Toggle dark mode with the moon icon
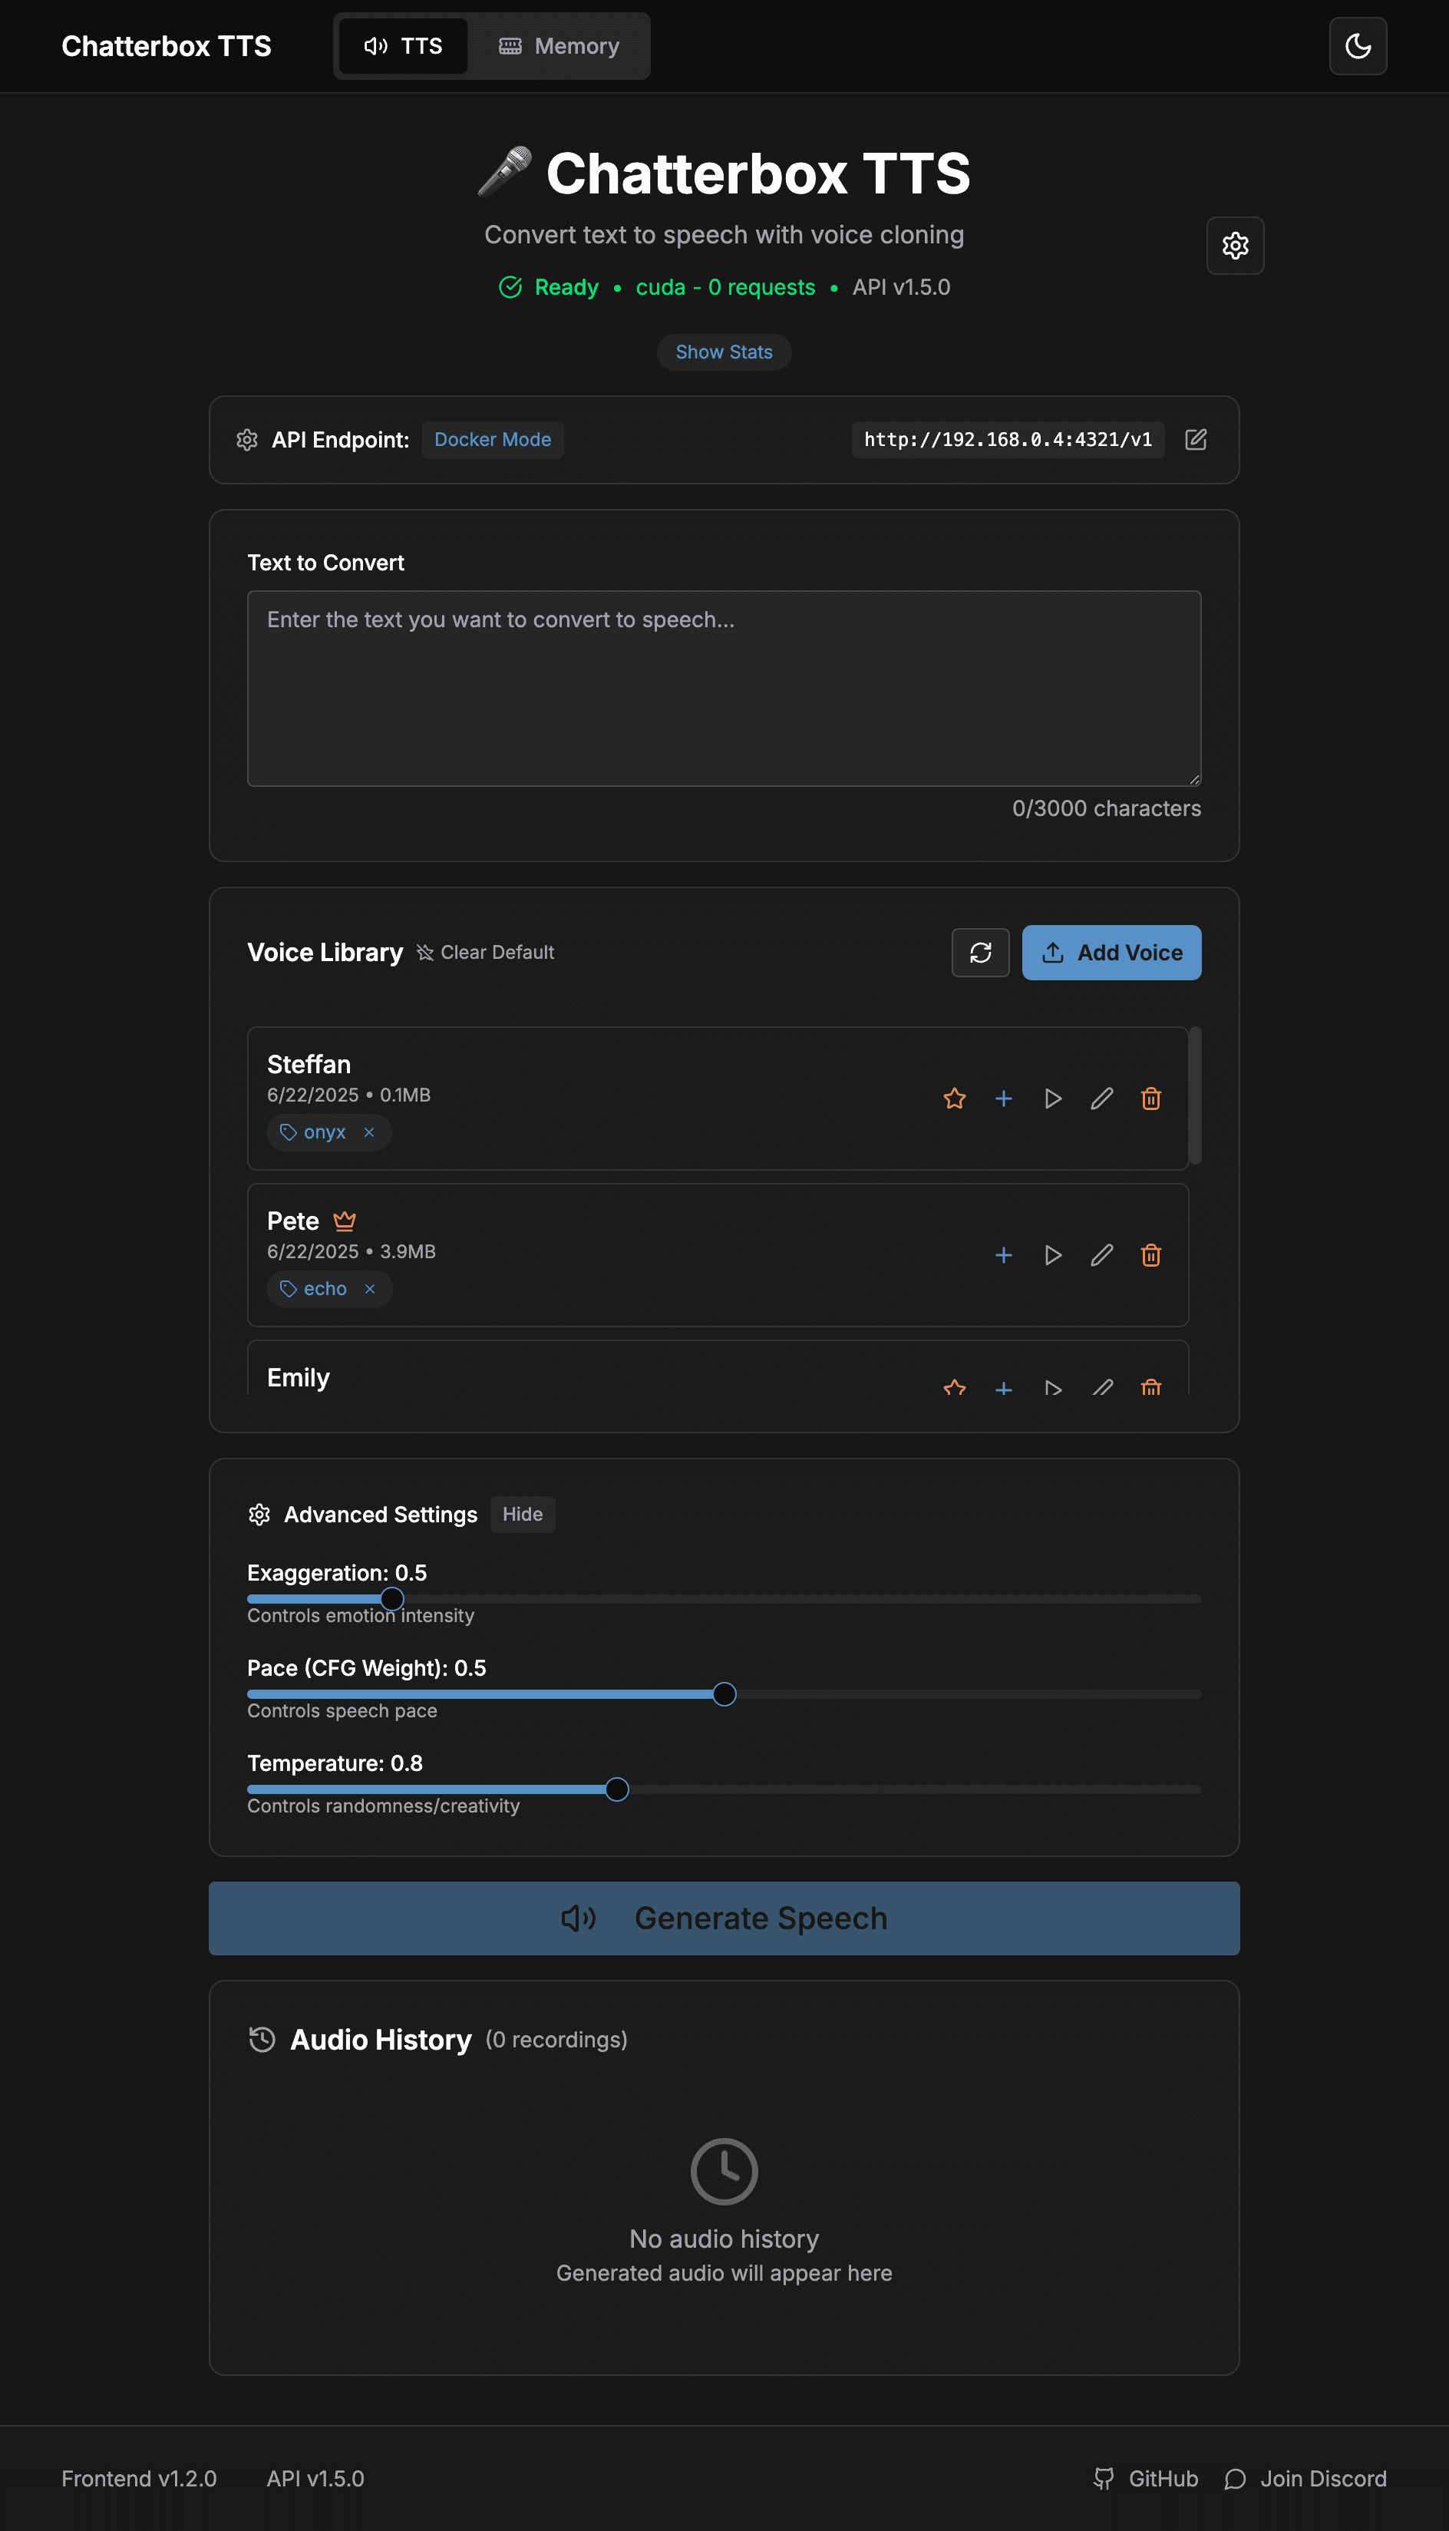1449x2531 pixels. pos(1358,46)
